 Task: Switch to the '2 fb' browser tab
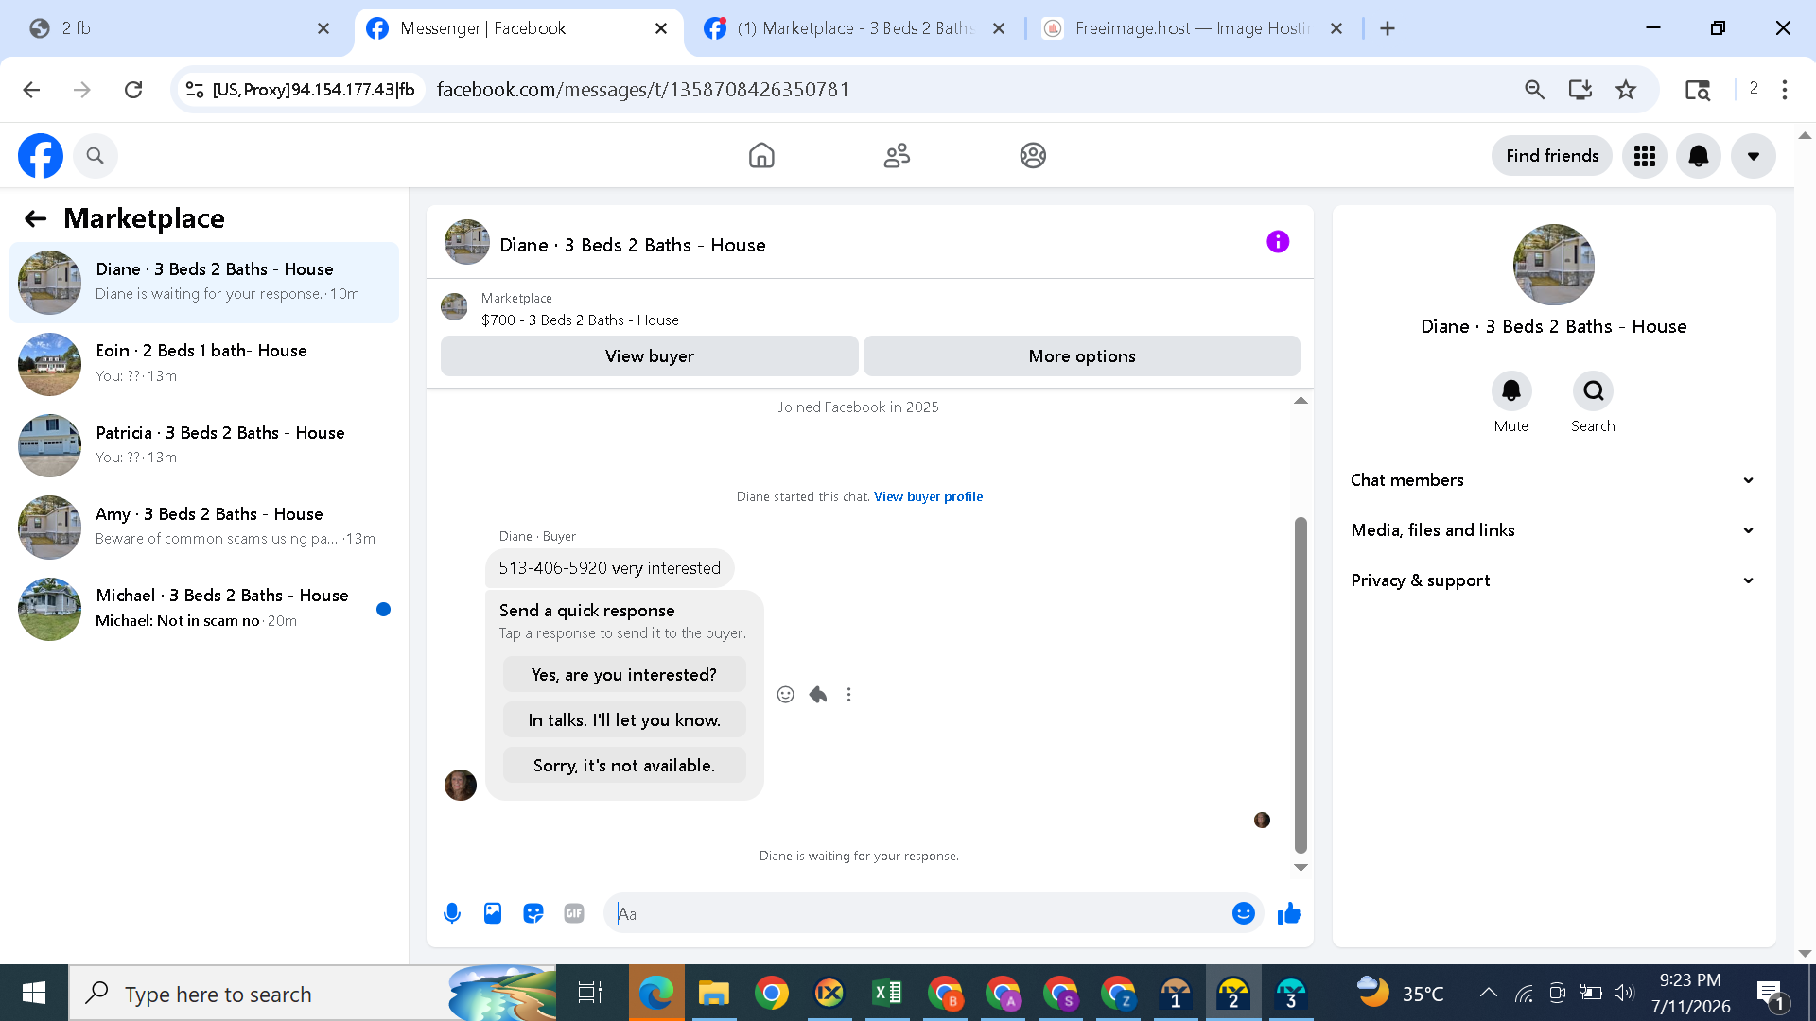click(180, 28)
